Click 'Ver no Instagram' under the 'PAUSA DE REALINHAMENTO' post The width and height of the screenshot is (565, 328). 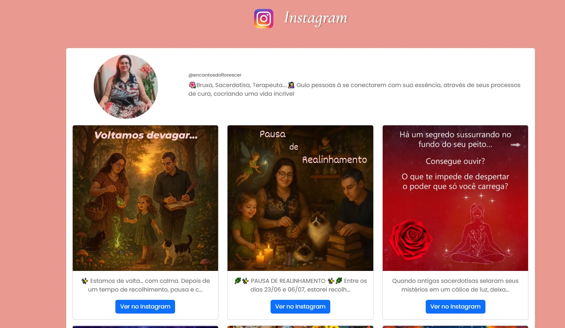click(x=300, y=307)
